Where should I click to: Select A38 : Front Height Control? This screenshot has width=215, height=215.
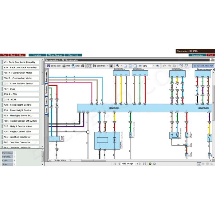(x=21, y=105)
